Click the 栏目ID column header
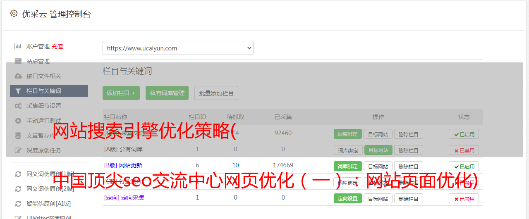Screen dimensions: 529x219 pyautogui.click(x=197, y=117)
